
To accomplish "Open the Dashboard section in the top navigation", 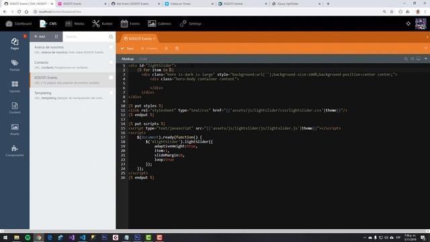I will 19,24.
